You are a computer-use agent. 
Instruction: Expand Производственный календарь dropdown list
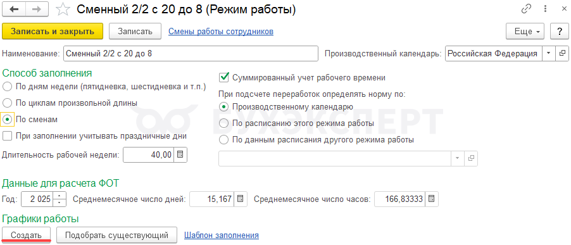pyautogui.click(x=549, y=54)
